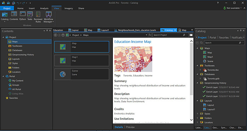Open ArcGIS Pro help question mark
This screenshot has width=247, height=131.
click(x=218, y=3)
